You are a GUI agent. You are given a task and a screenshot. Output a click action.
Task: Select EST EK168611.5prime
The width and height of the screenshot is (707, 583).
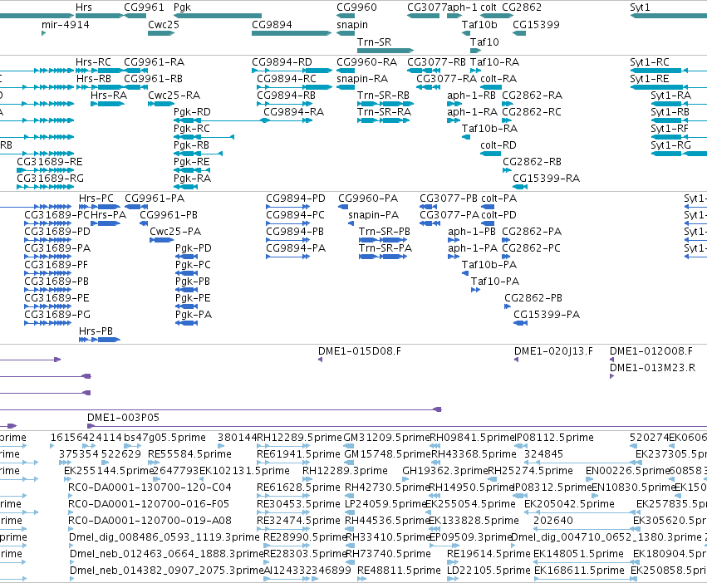pyautogui.click(x=579, y=571)
